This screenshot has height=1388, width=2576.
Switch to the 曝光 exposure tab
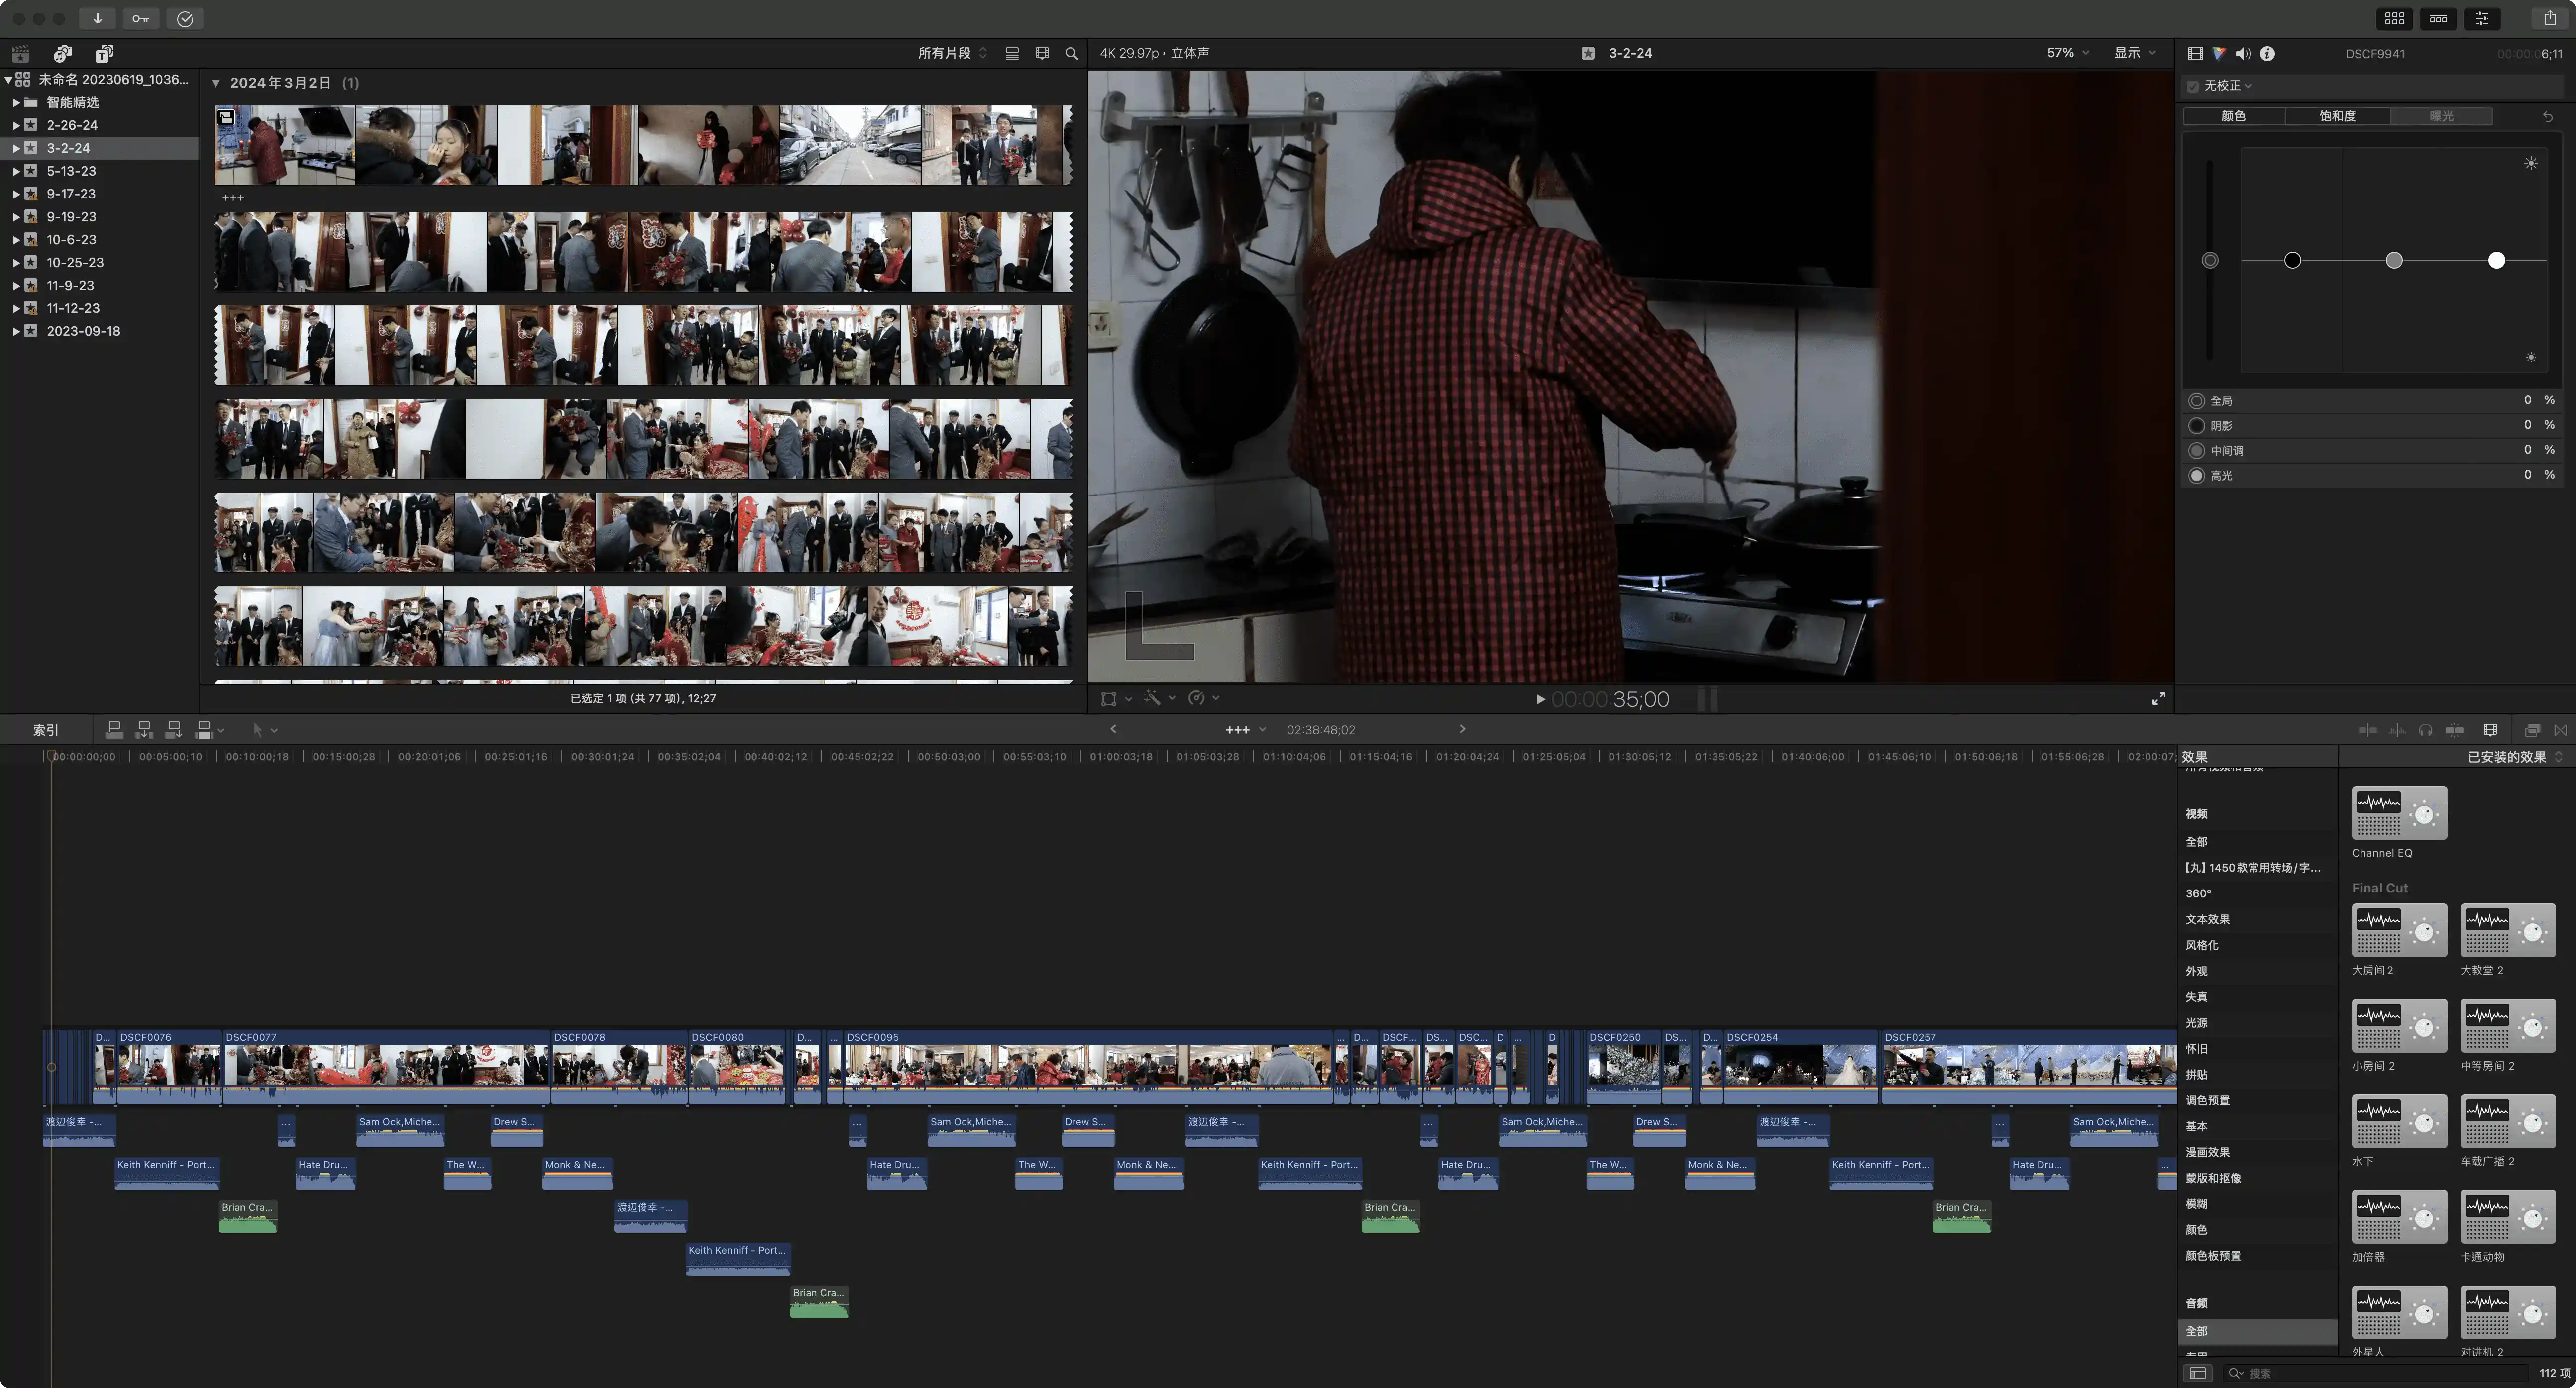2441,116
